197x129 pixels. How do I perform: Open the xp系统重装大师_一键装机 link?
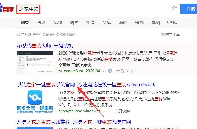tap(45, 46)
